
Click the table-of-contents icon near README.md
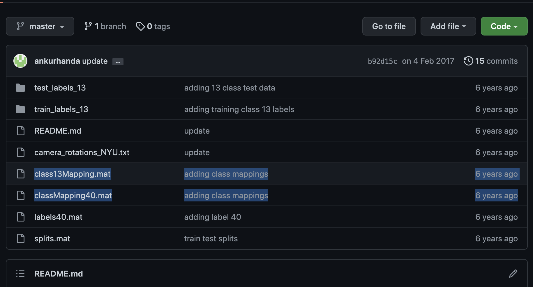tap(20, 274)
